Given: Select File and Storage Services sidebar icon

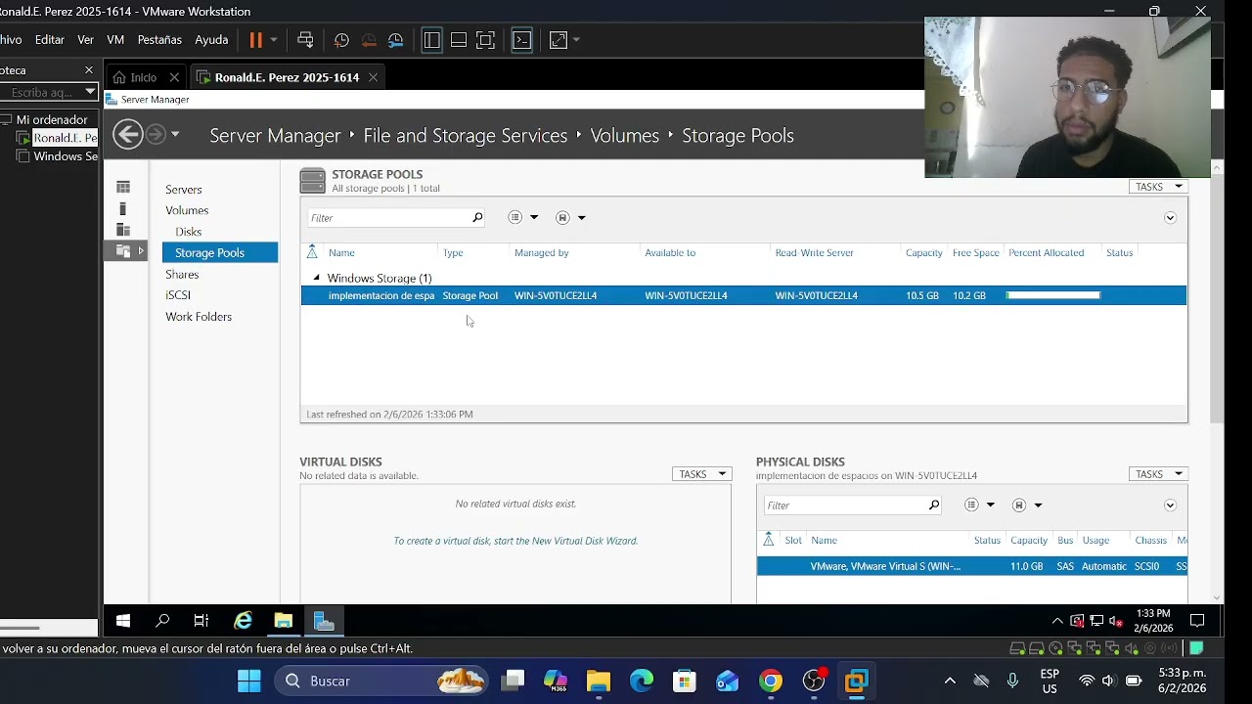Looking at the screenshot, I should point(123,251).
